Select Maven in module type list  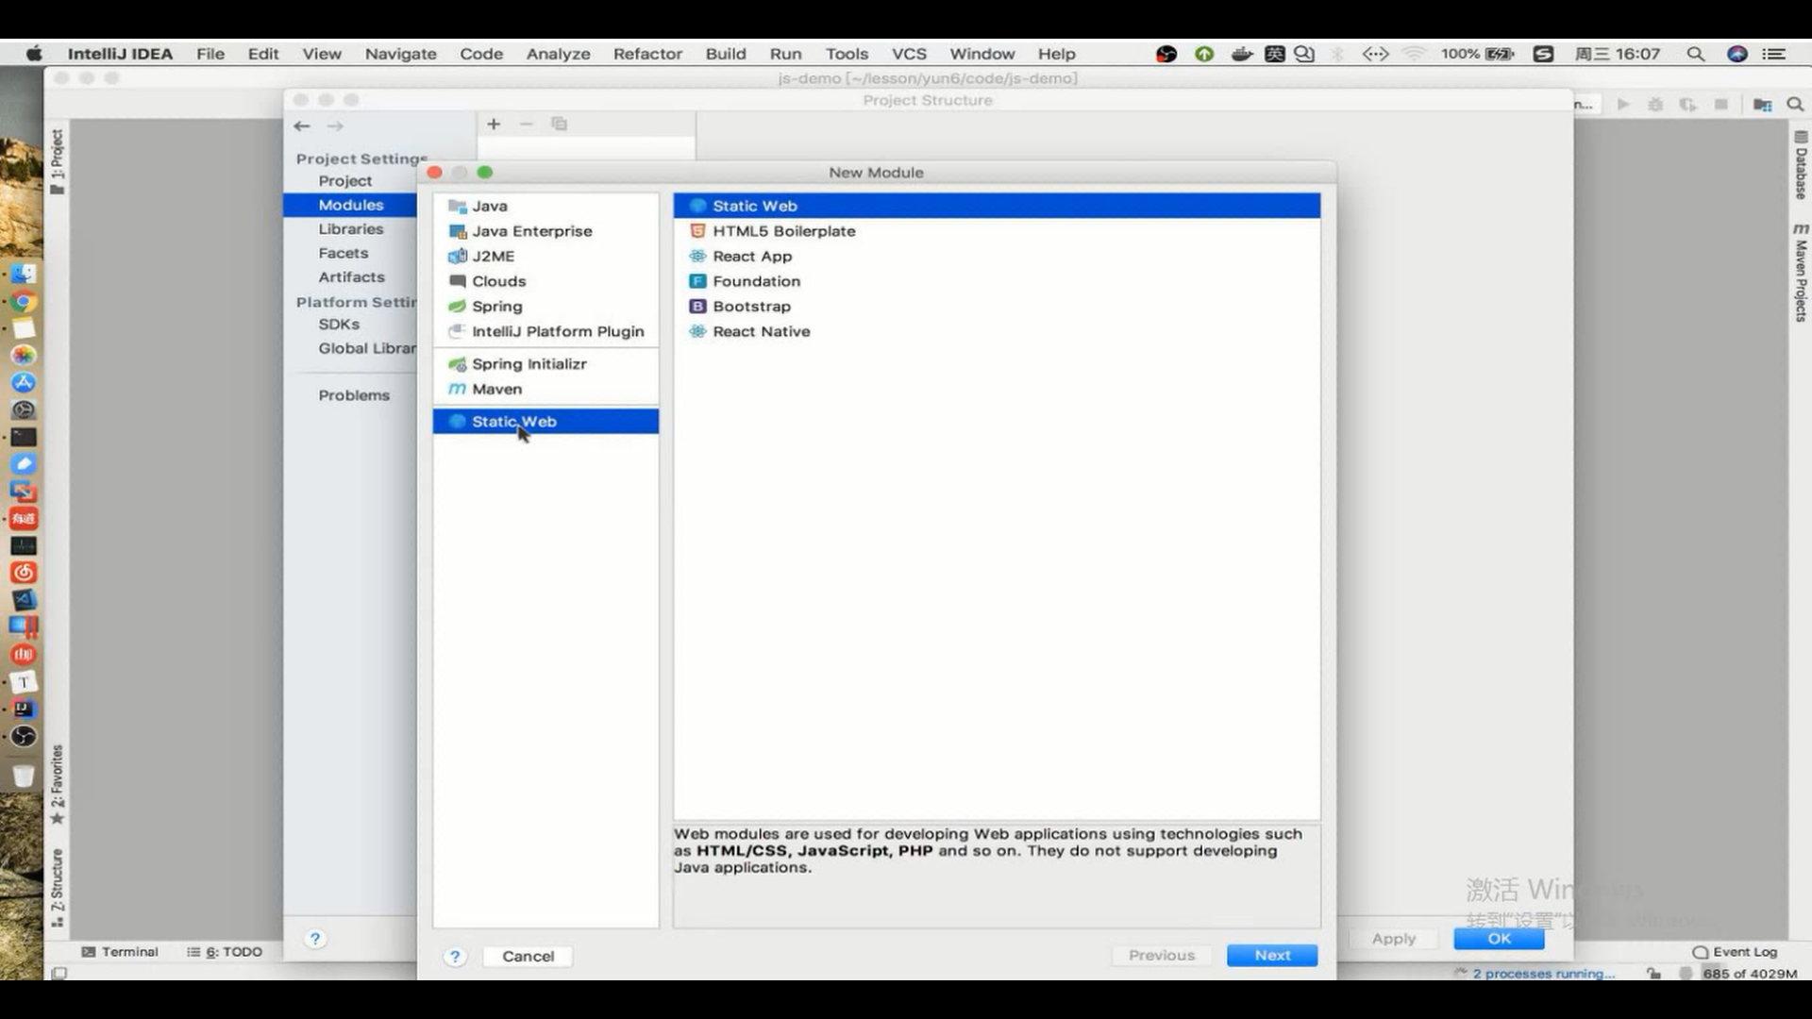(496, 389)
